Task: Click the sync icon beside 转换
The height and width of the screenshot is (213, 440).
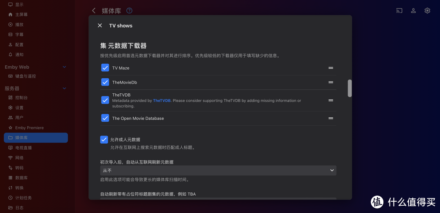Action: [10, 188]
